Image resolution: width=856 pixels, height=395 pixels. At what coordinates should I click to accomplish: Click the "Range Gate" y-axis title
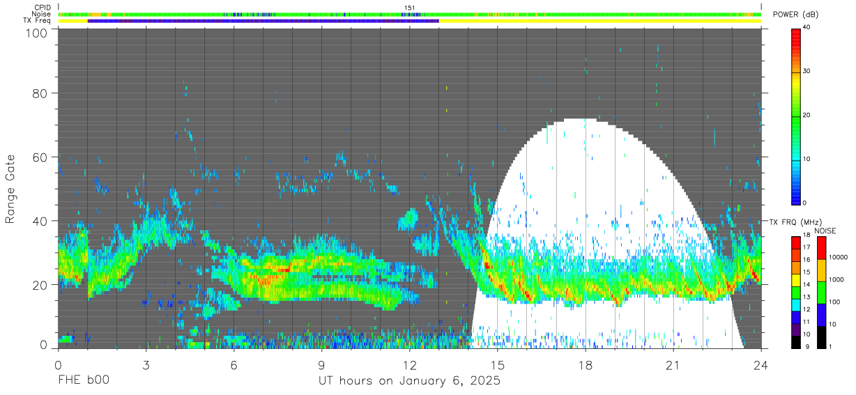click(10, 189)
